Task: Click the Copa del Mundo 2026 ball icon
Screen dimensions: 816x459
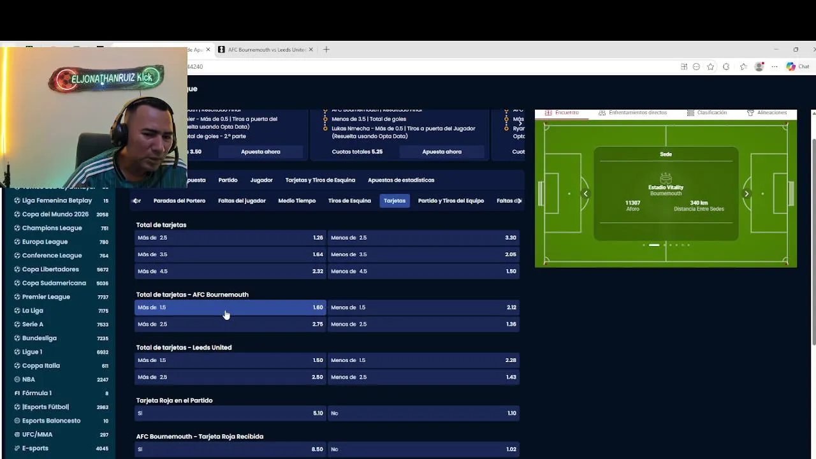Action: point(17,214)
